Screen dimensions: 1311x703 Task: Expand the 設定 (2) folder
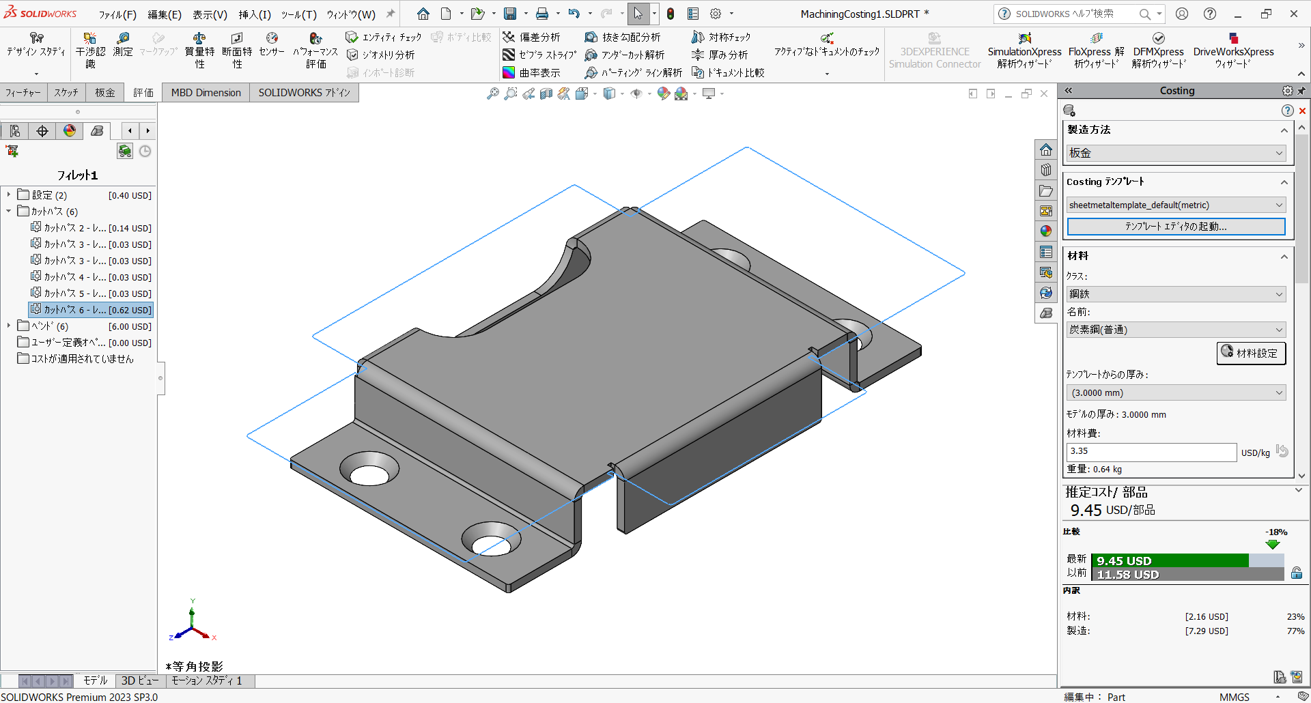tap(9, 195)
